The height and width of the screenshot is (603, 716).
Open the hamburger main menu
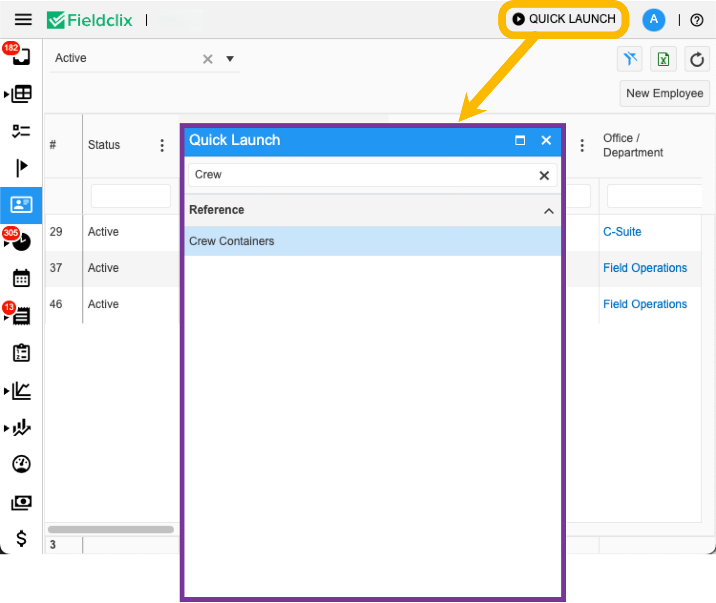click(x=23, y=20)
